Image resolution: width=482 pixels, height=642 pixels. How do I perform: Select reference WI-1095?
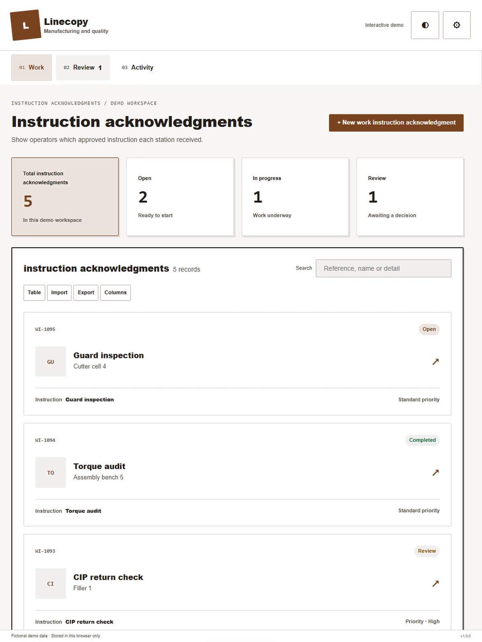(45, 329)
